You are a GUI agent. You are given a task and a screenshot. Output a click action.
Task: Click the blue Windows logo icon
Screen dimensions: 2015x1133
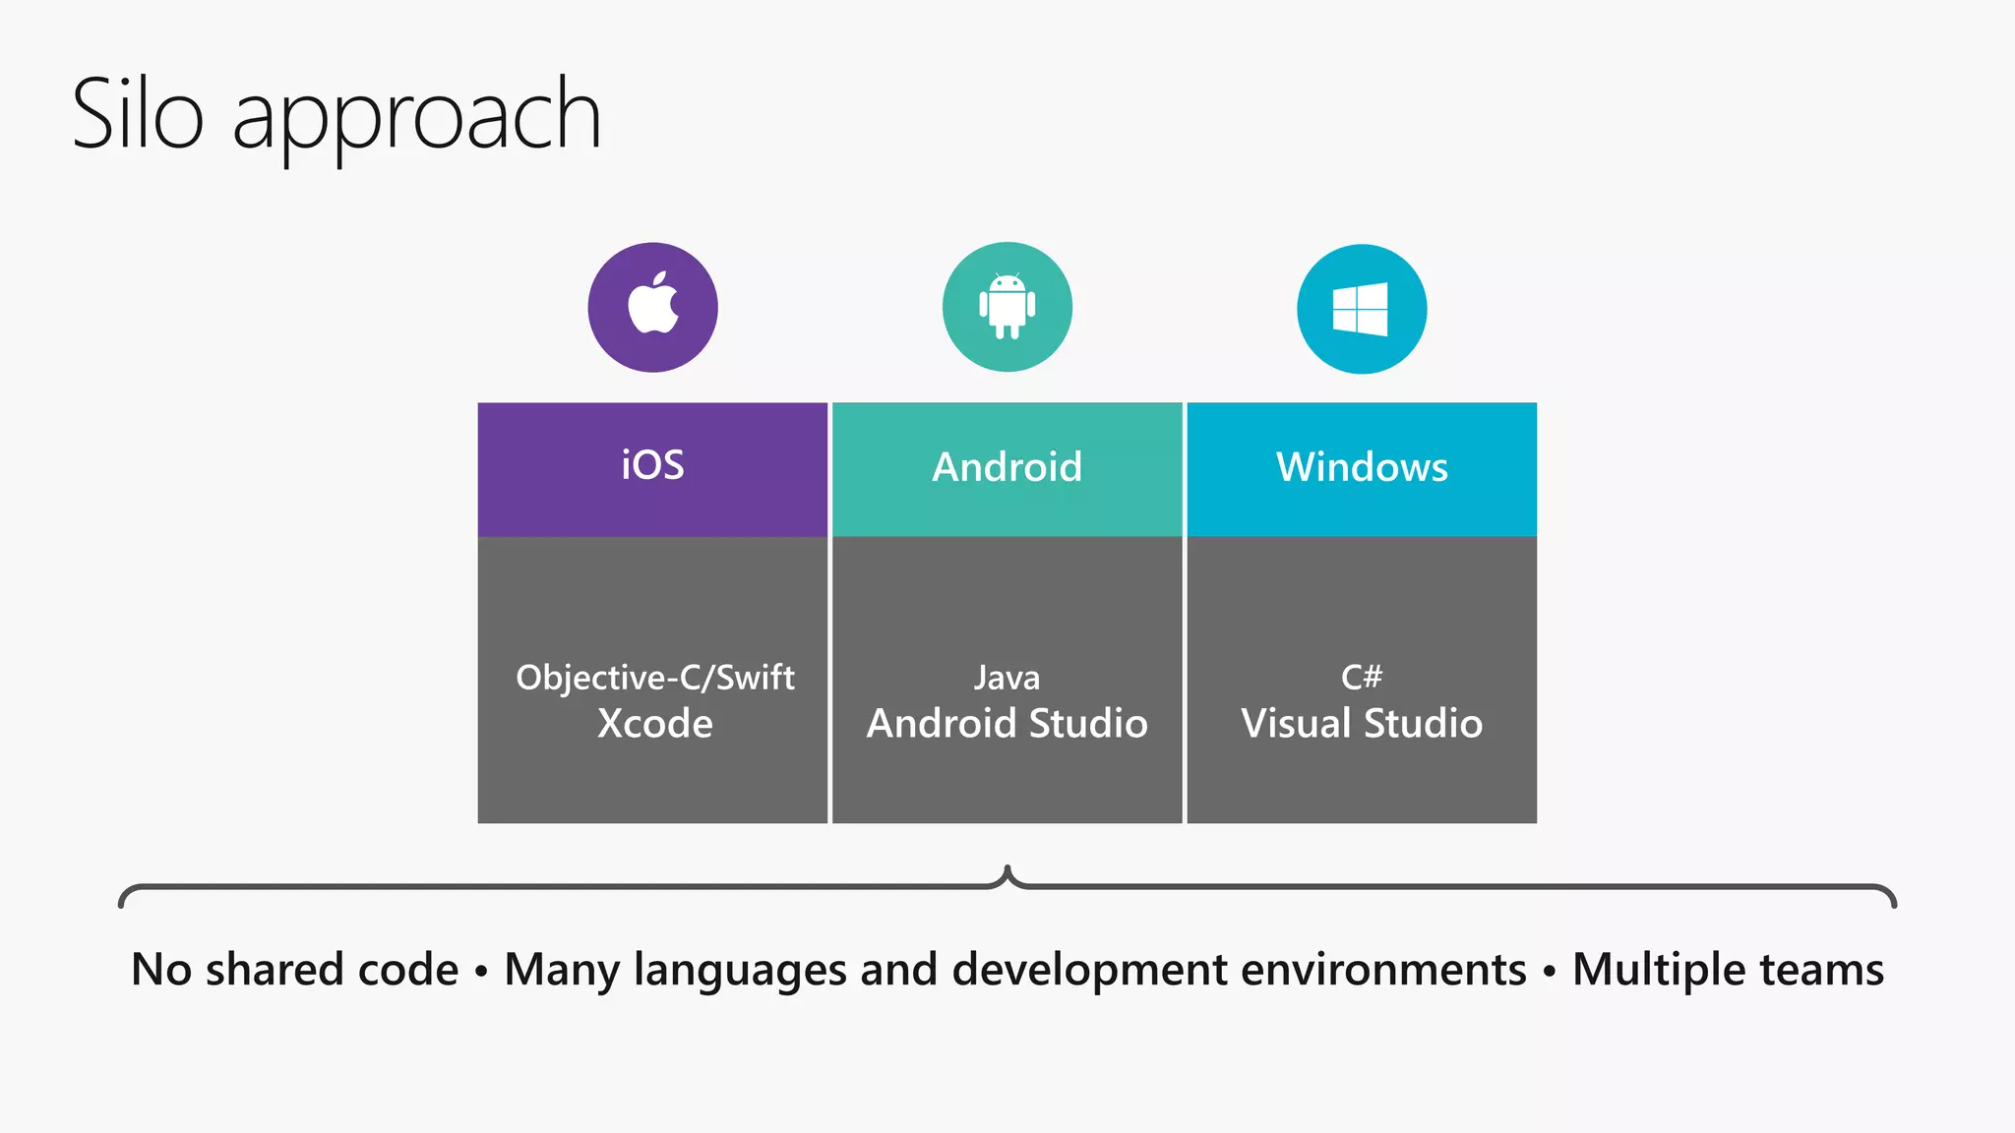point(1362,309)
